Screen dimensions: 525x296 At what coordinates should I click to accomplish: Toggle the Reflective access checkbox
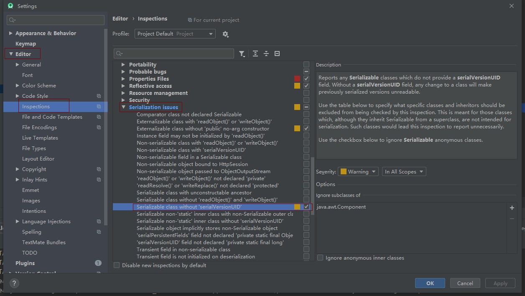[306, 86]
